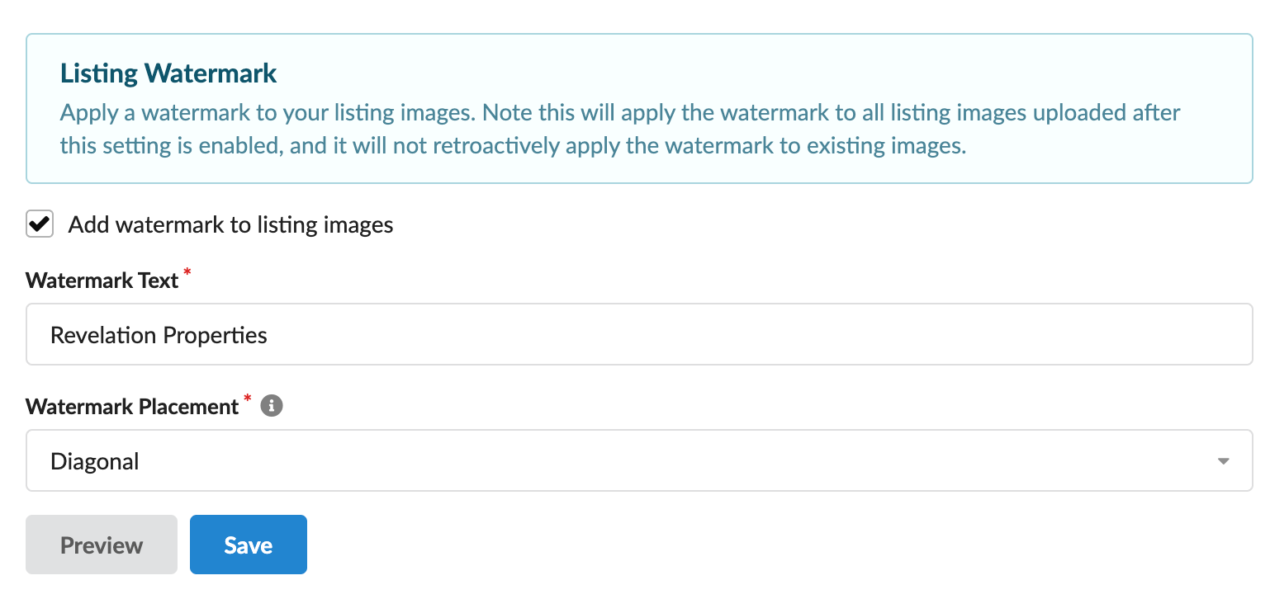The image size is (1270, 599).
Task: Click the light blue Listing Watermark info panel
Action: click(x=639, y=108)
